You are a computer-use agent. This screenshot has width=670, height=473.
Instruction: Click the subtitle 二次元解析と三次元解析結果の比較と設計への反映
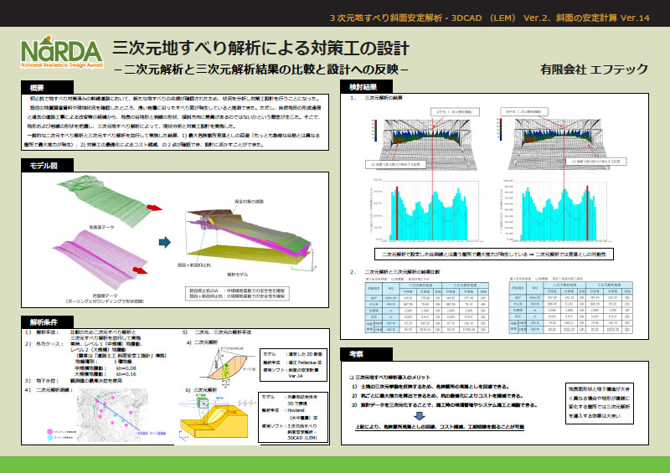pos(261,69)
